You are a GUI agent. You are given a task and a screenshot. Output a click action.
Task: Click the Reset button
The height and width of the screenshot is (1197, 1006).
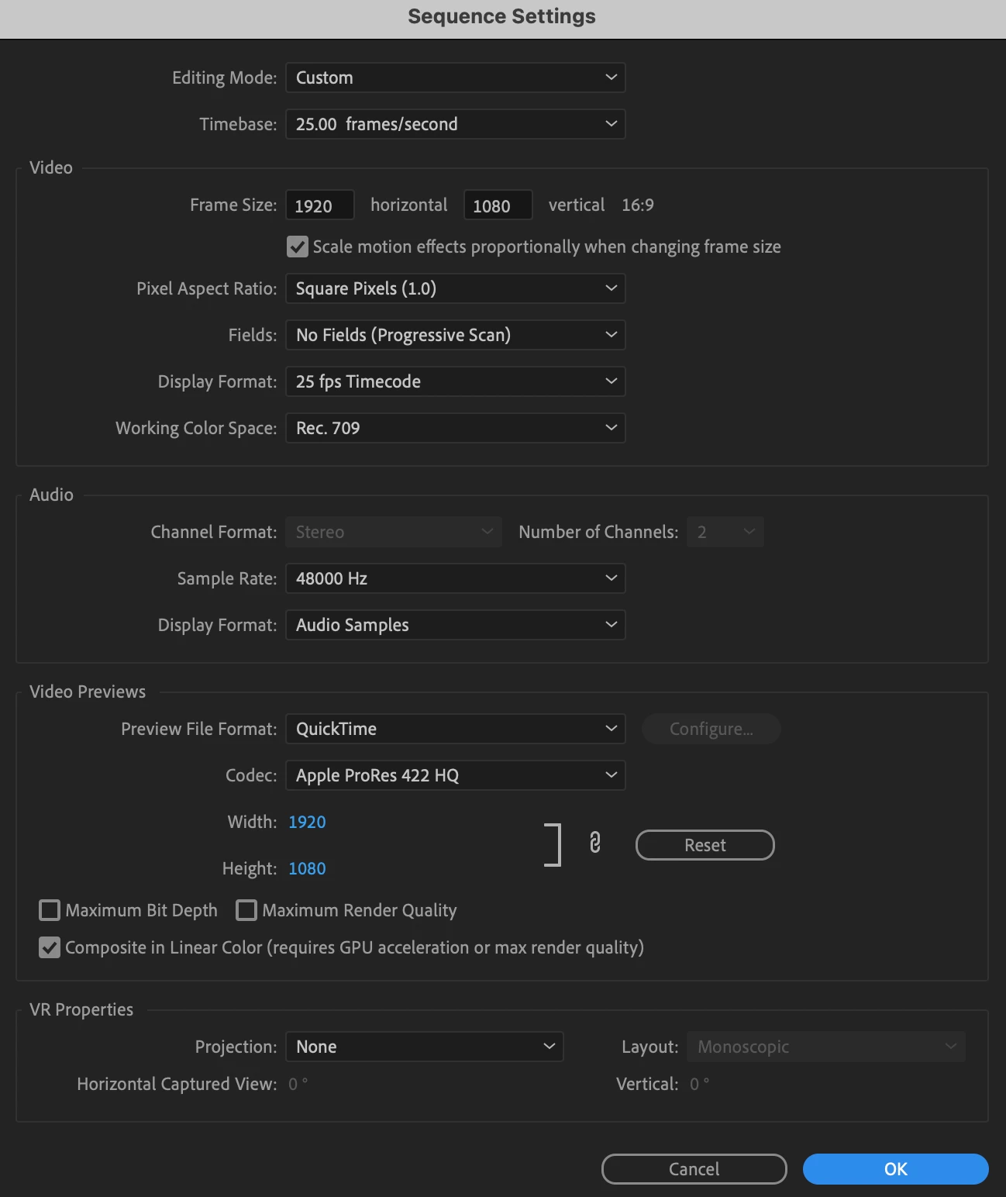pos(705,845)
